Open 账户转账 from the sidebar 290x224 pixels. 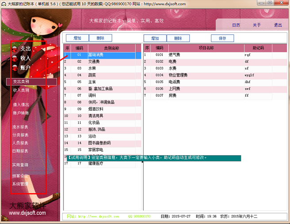[21, 113]
